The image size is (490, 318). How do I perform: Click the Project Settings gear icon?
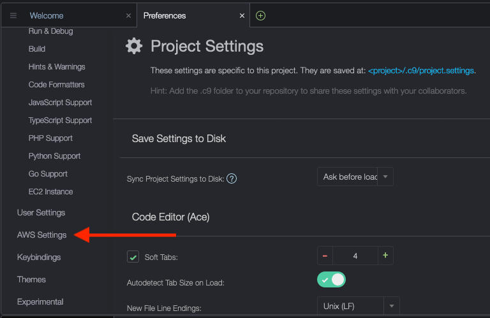click(134, 46)
